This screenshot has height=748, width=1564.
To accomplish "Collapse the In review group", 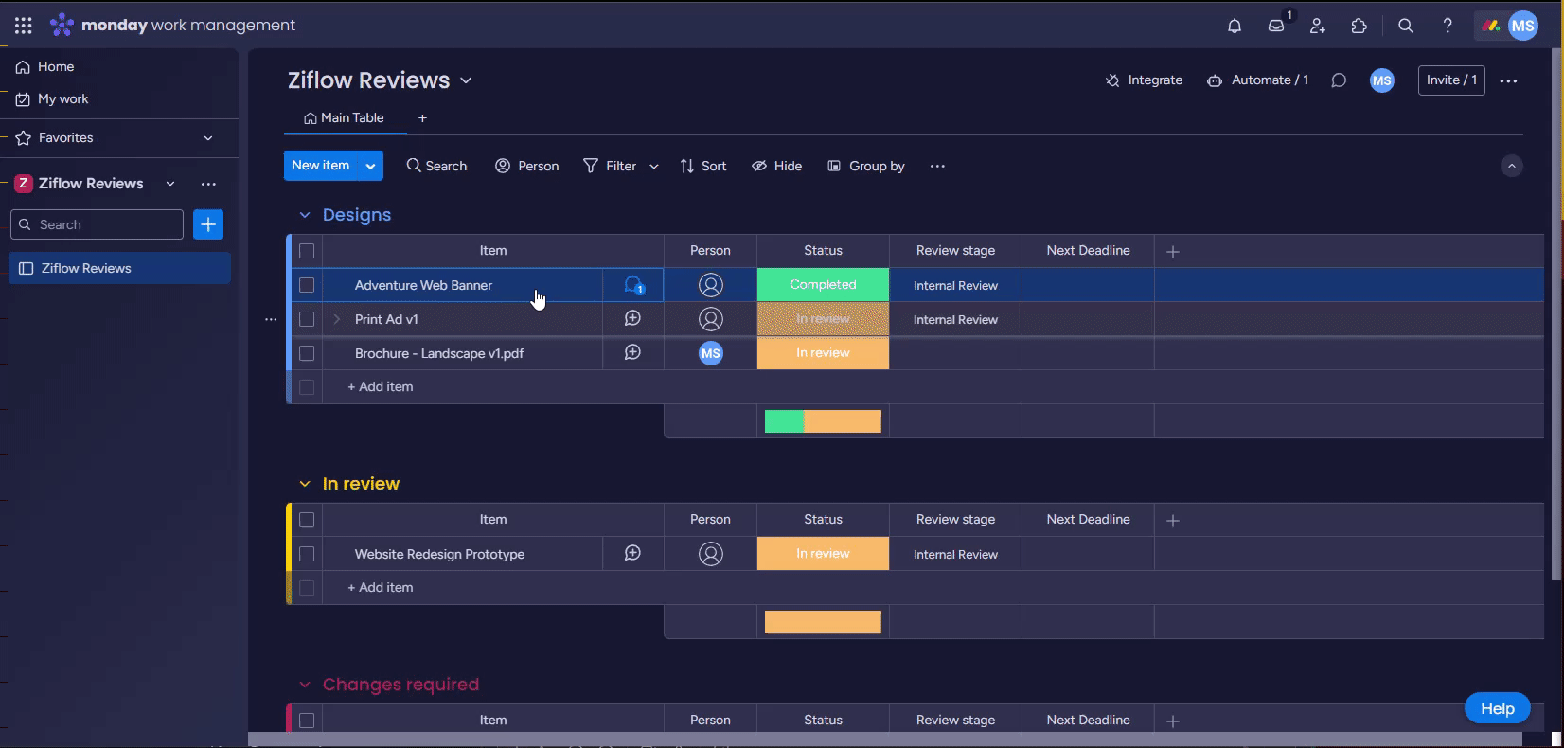I will point(305,484).
